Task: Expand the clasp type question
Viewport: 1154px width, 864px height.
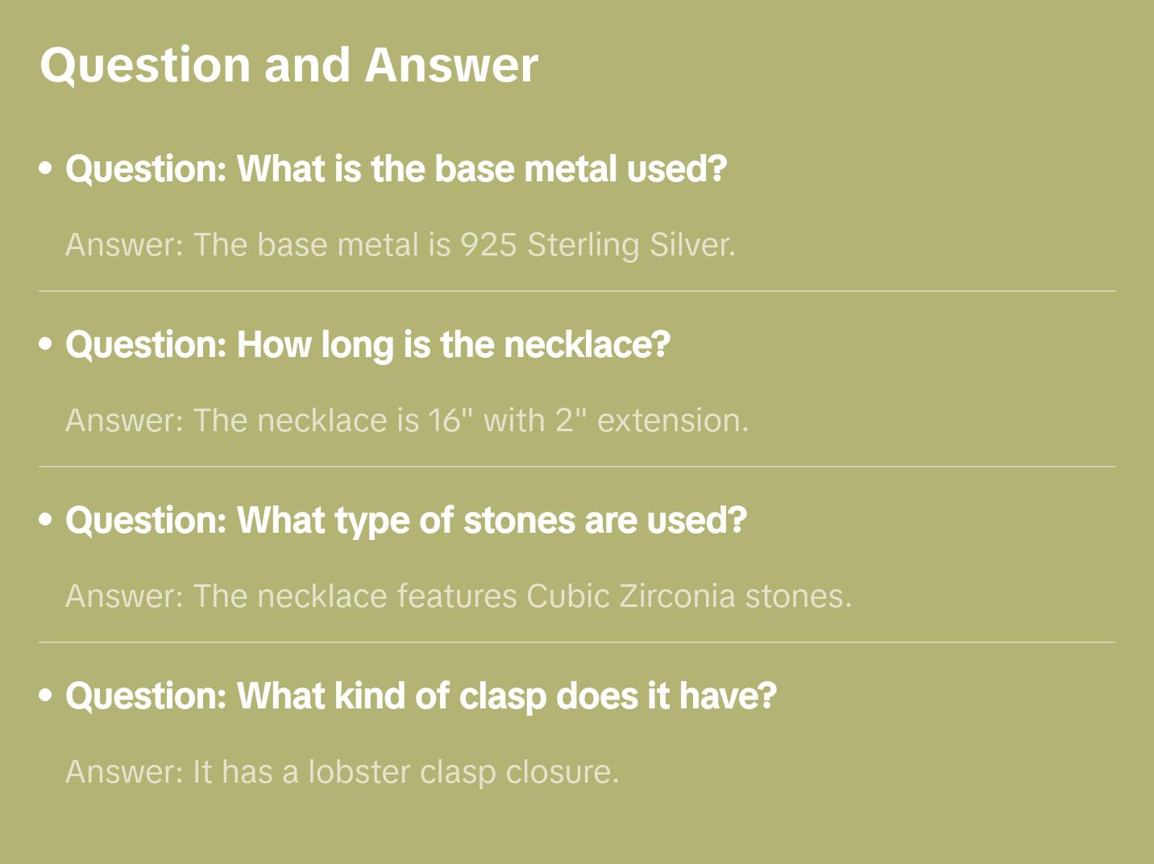Action: [421, 696]
